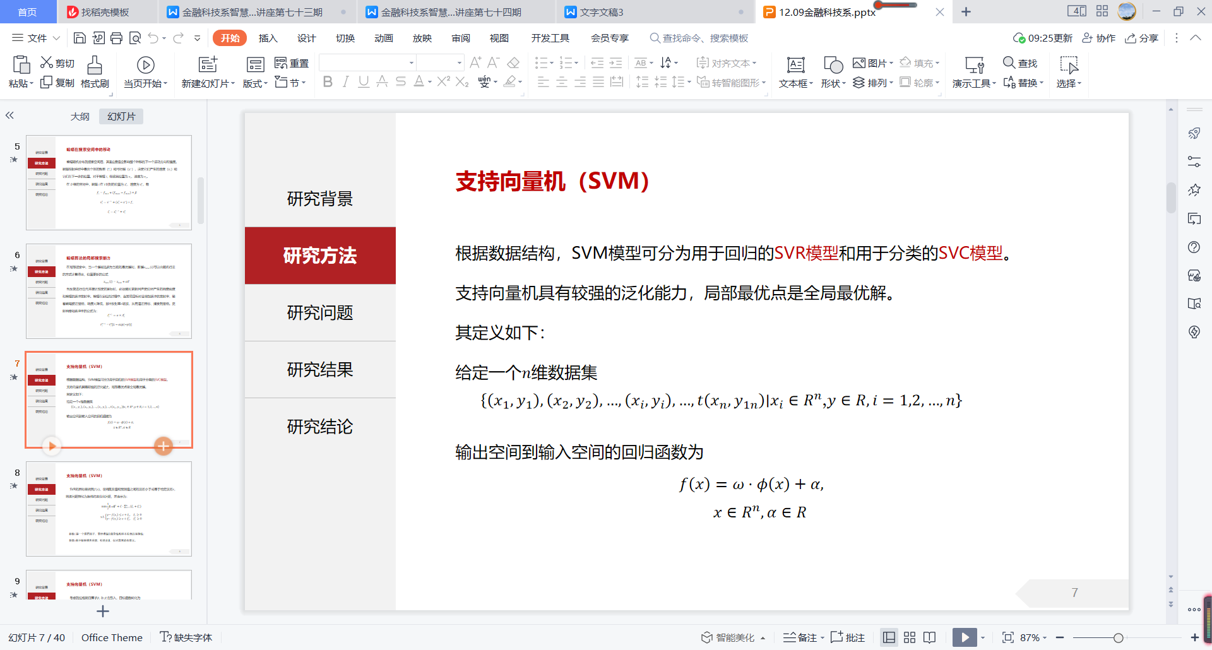Click the Reset (重置) button
The image size is (1212, 650).
pos(292,62)
